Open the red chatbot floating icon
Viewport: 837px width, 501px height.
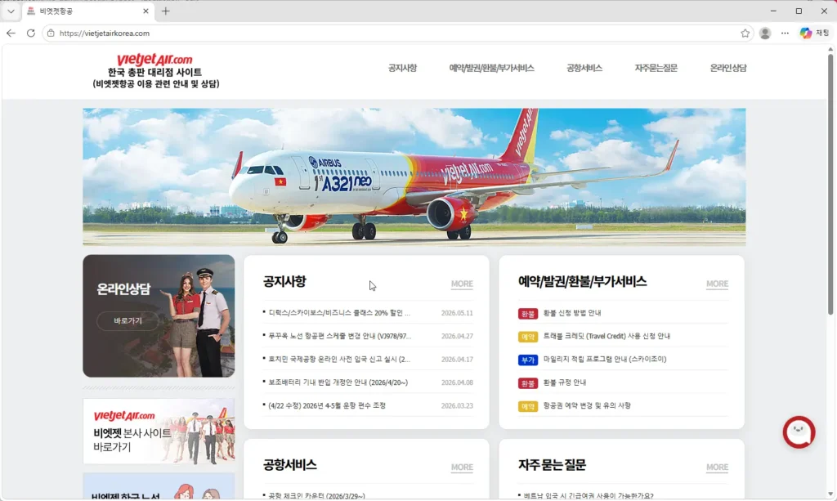pyautogui.click(x=799, y=432)
